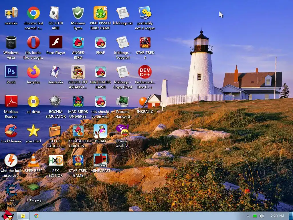
Task: Open the 'mistake' desktop icon
Action: point(11,13)
